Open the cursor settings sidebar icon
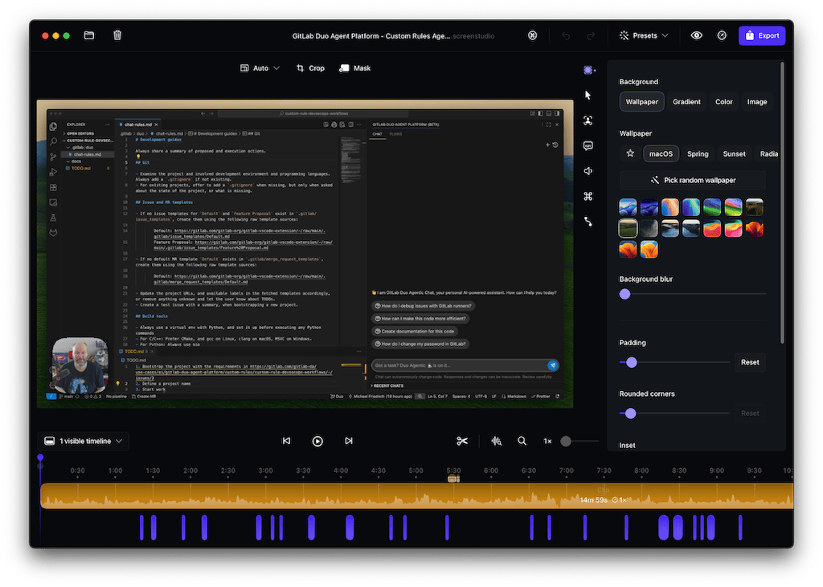The height and width of the screenshot is (587, 823). click(588, 95)
